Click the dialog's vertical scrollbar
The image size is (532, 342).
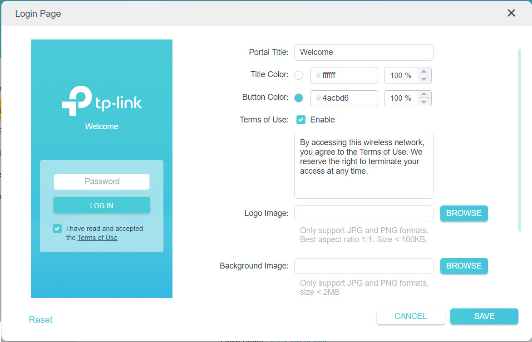519,140
